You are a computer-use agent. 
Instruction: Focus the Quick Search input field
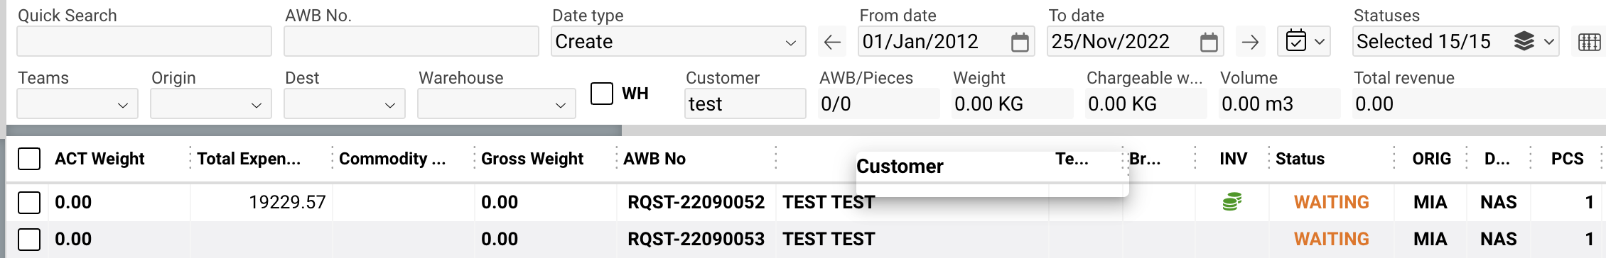click(x=144, y=41)
